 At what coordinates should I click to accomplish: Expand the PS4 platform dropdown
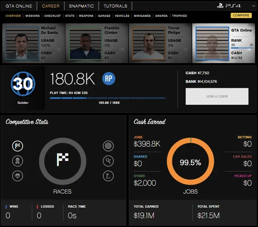click(254, 6)
